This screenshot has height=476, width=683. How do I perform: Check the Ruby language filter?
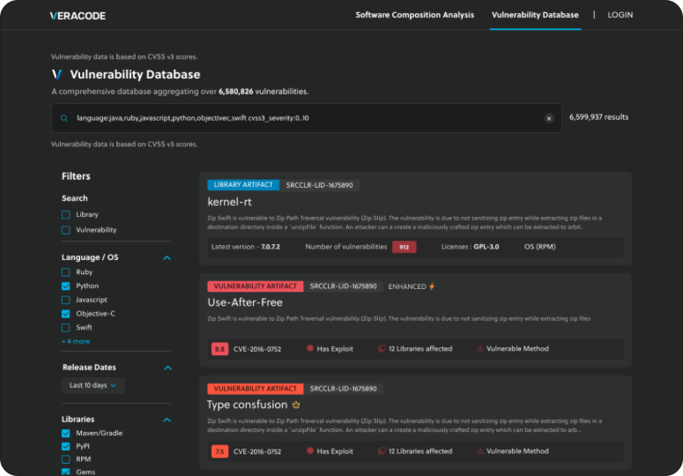click(66, 272)
